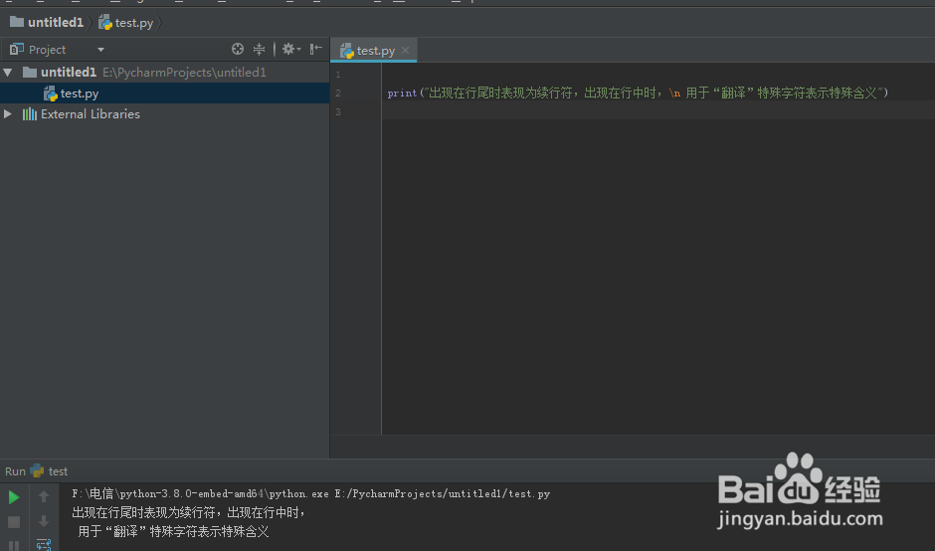Select the untitled1 root folder row

[164, 73]
